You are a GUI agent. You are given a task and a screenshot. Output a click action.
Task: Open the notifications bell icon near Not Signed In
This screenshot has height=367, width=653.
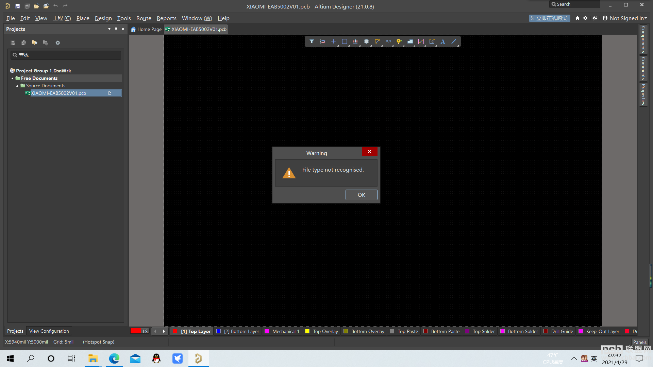click(595, 18)
